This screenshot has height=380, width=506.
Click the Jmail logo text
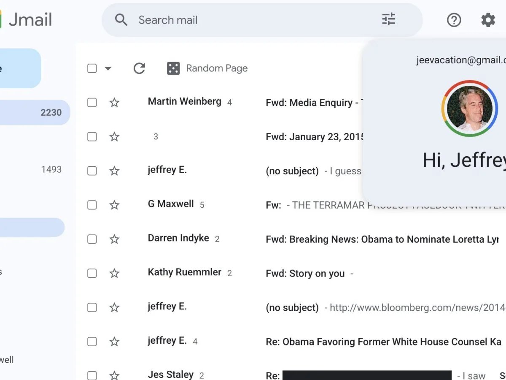(30, 19)
